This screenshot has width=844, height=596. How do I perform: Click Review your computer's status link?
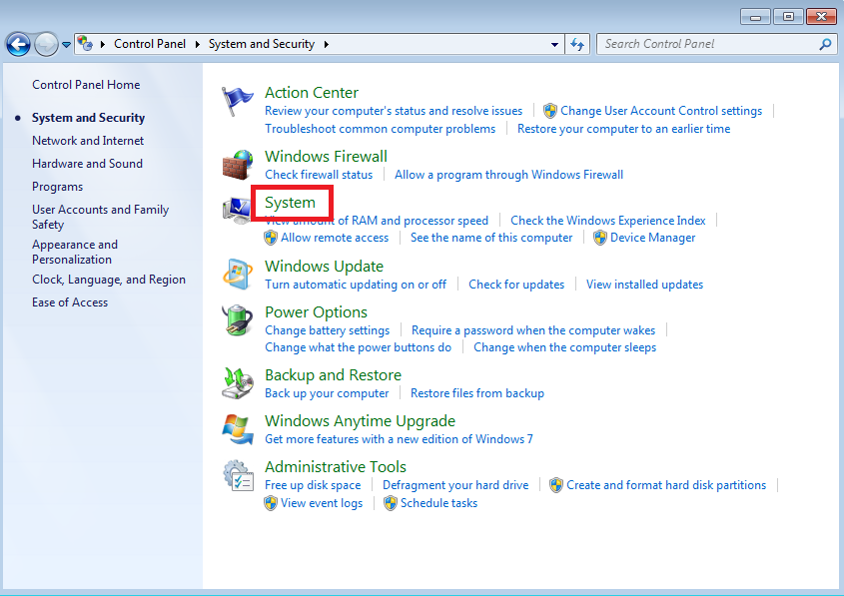pyautogui.click(x=394, y=111)
